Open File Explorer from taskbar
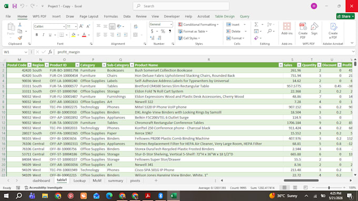The height and width of the screenshot is (201, 358). pos(45,196)
